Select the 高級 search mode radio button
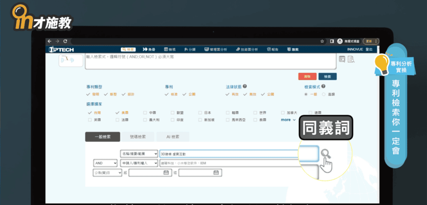427x205 pixels. click(324, 94)
